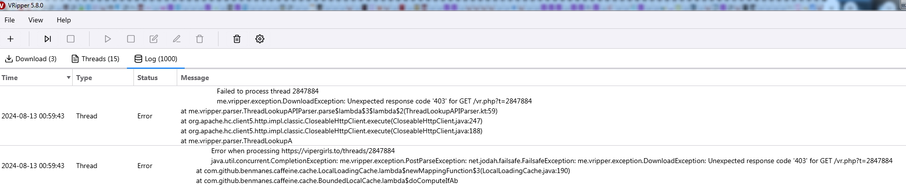The width and height of the screenshot is (906, 185).
Task: Click the Rename (edit in box) icon
Action: 154,39
